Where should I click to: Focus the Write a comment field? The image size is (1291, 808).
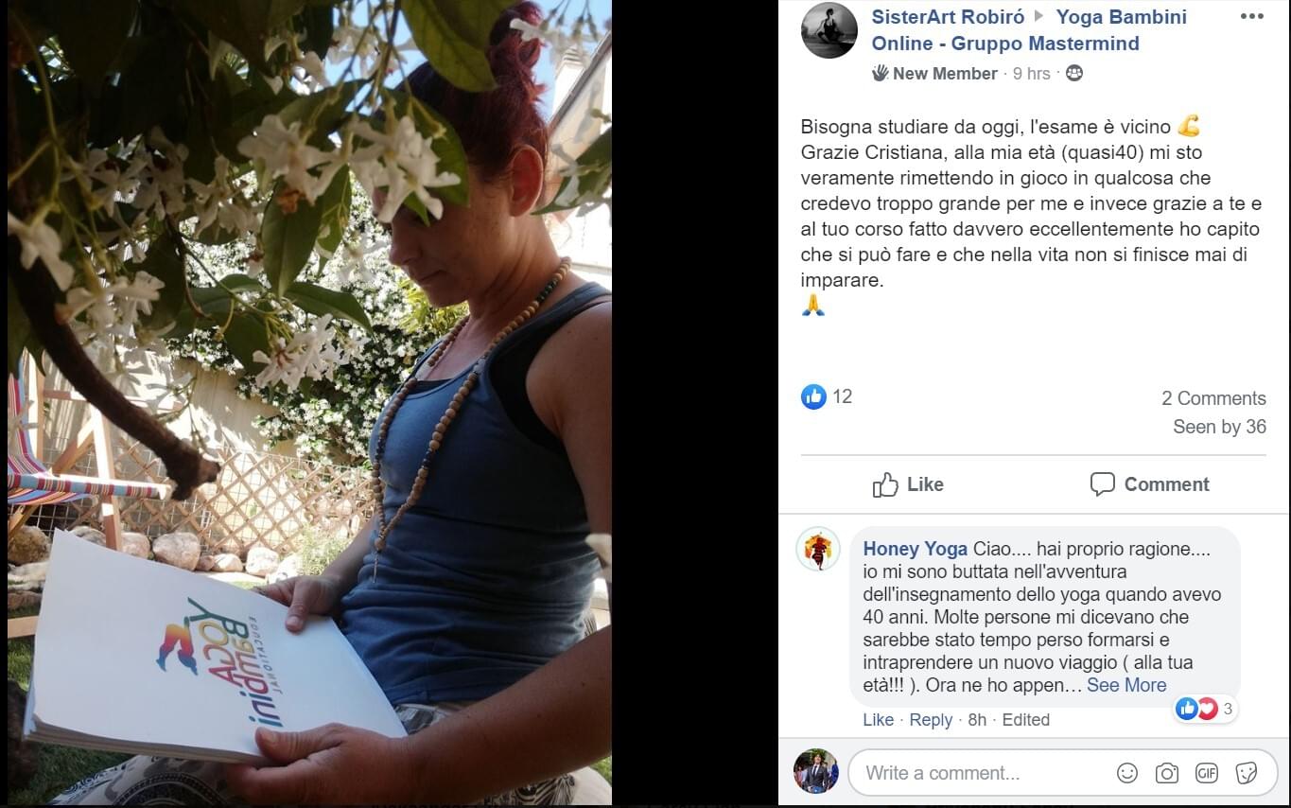click(984, 773)
